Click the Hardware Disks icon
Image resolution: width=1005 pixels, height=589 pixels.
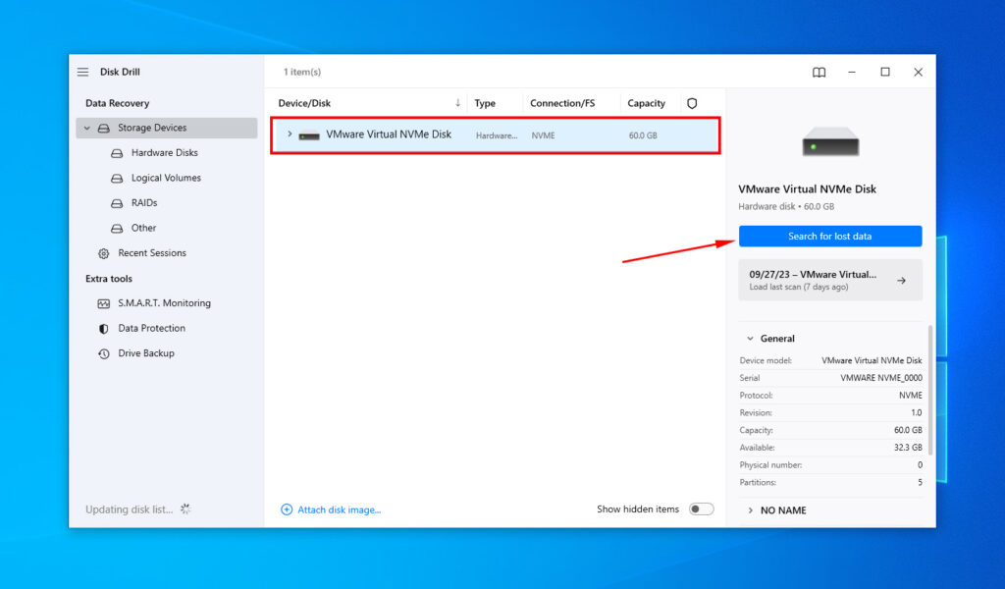pos(118,152)
